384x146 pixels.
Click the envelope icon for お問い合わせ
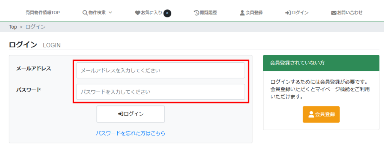tap(333, 13)
